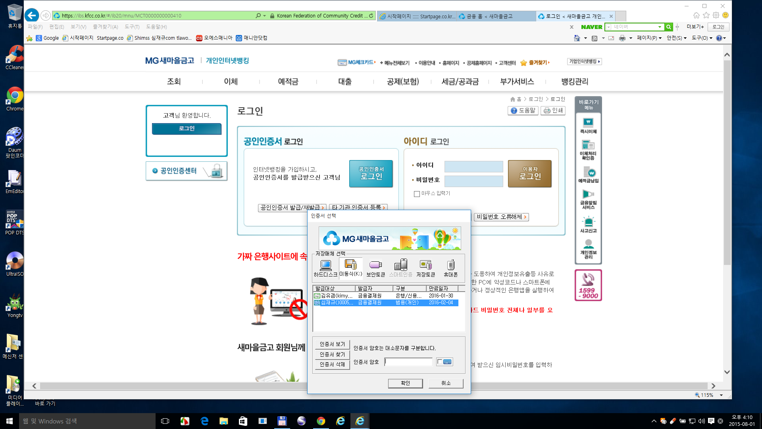Open the zoom level 115% dropdown
762x429 pixels.
point(721,395)
